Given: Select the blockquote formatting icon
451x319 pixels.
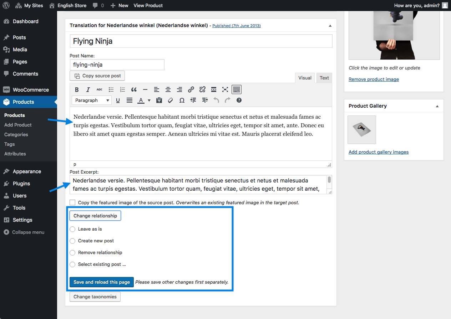Looking at the screenshot, I should [x=134, y=89].
